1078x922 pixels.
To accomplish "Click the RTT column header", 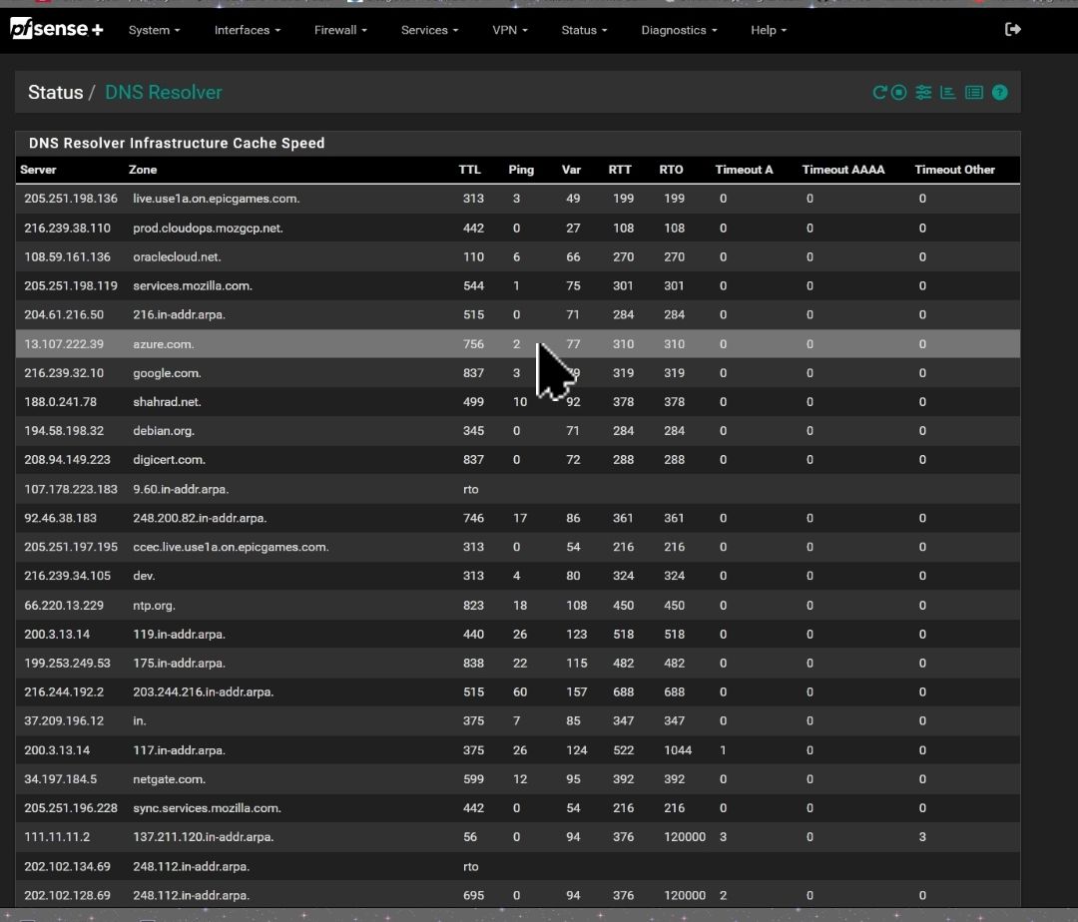I will pyautogui.click(x=620, y=170).
